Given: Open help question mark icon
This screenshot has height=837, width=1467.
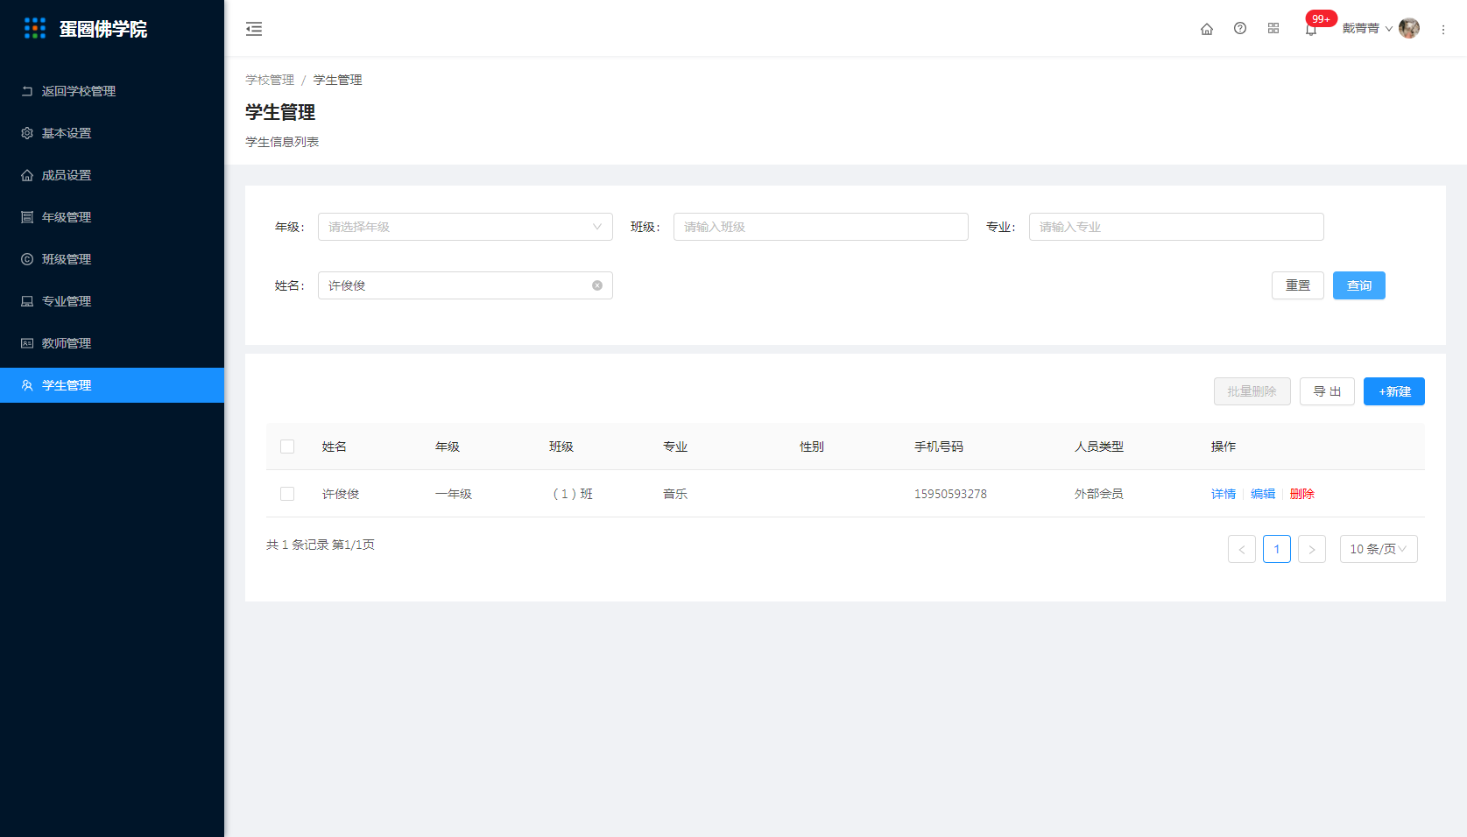Looking at the screenshot, I should (x=1240, y=29).
